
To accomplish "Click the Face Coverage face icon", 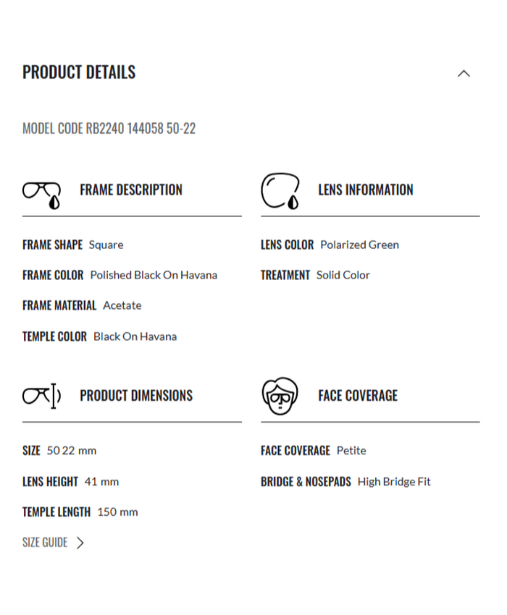I will pyautogui.click(x=280, y=396).
